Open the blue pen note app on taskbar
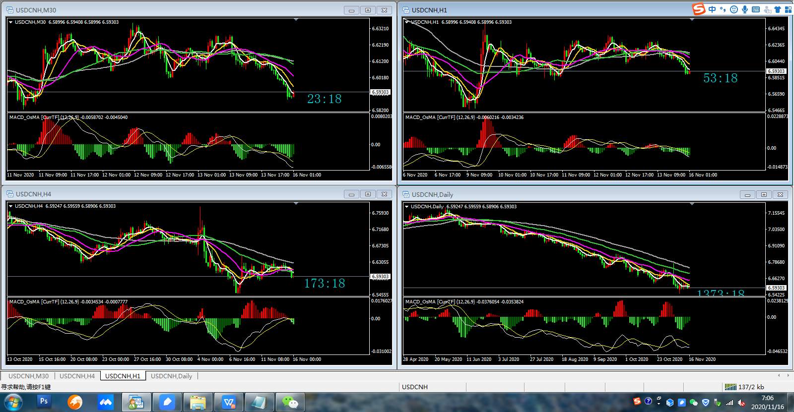 tap(167, 402)
